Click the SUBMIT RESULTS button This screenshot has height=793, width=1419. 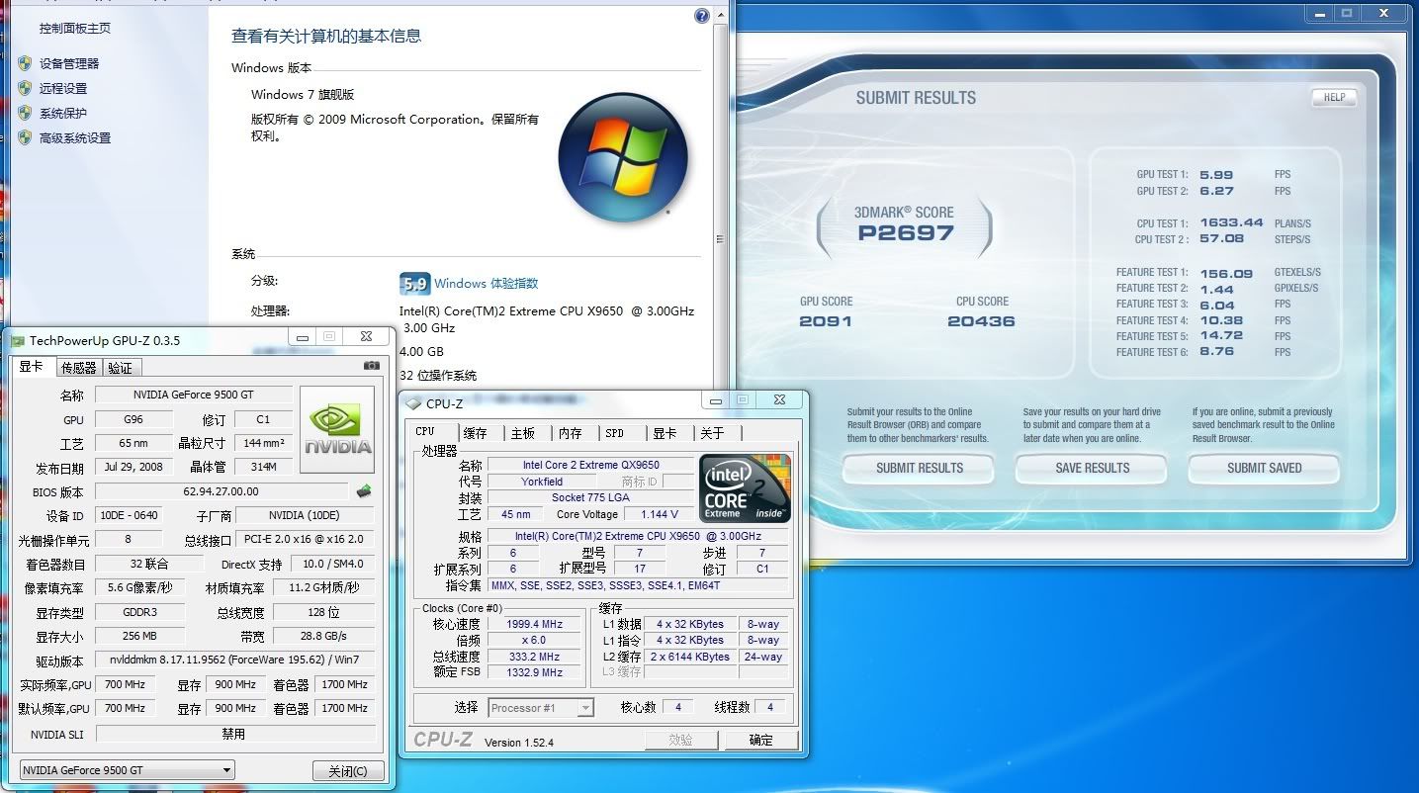point(919,468)
